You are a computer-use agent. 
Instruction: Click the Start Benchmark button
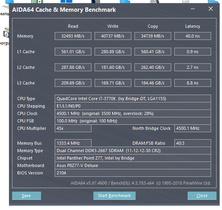pos(114,196)
